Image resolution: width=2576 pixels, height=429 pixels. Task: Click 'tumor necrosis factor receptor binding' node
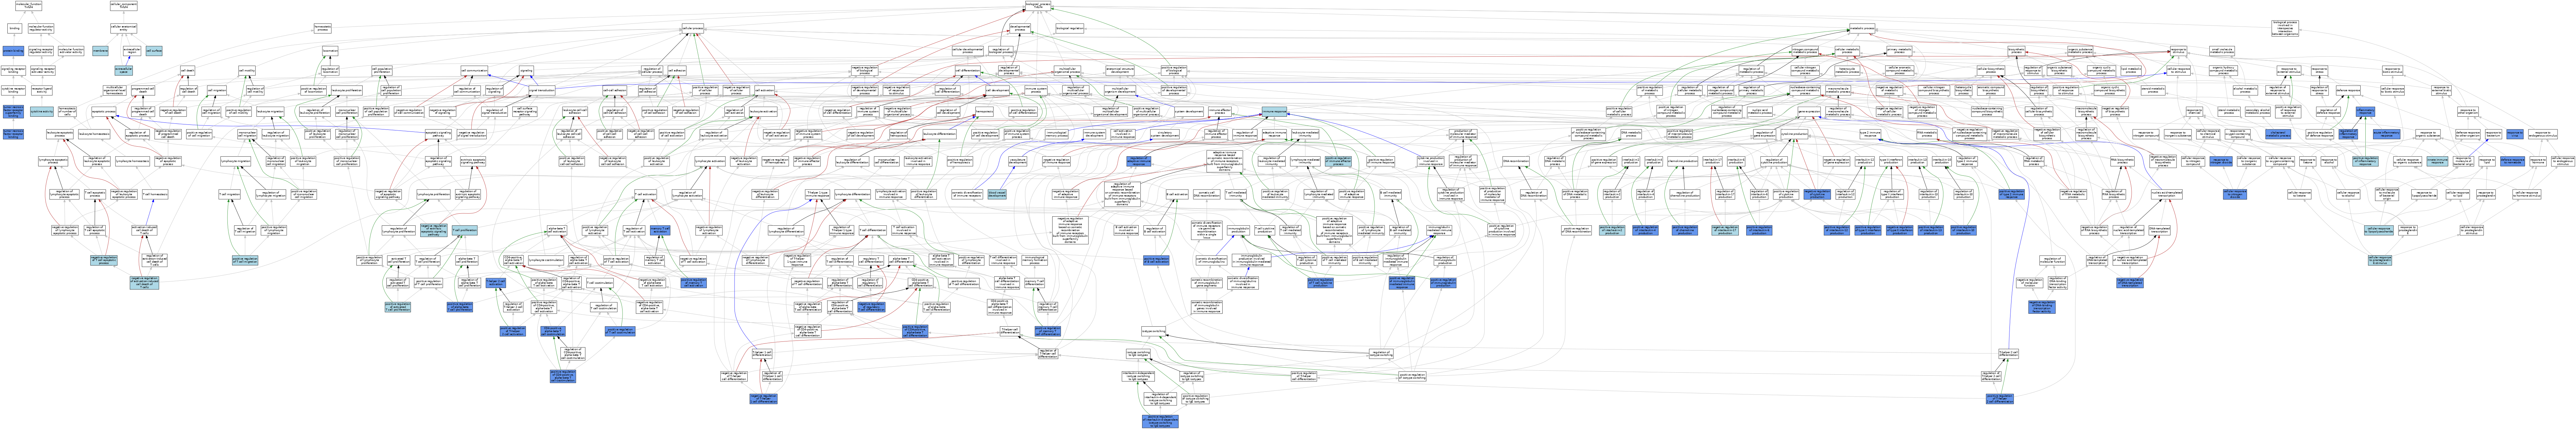[13, 134]
